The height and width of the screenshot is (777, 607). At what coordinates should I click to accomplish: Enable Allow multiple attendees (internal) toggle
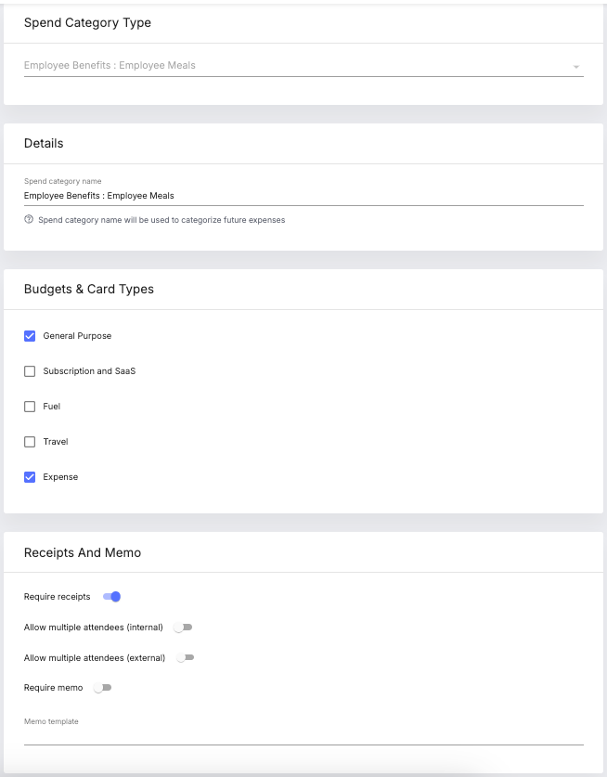click(183, 628)
